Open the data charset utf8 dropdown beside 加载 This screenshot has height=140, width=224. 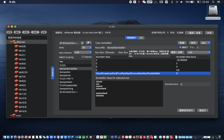pos(199,52)
